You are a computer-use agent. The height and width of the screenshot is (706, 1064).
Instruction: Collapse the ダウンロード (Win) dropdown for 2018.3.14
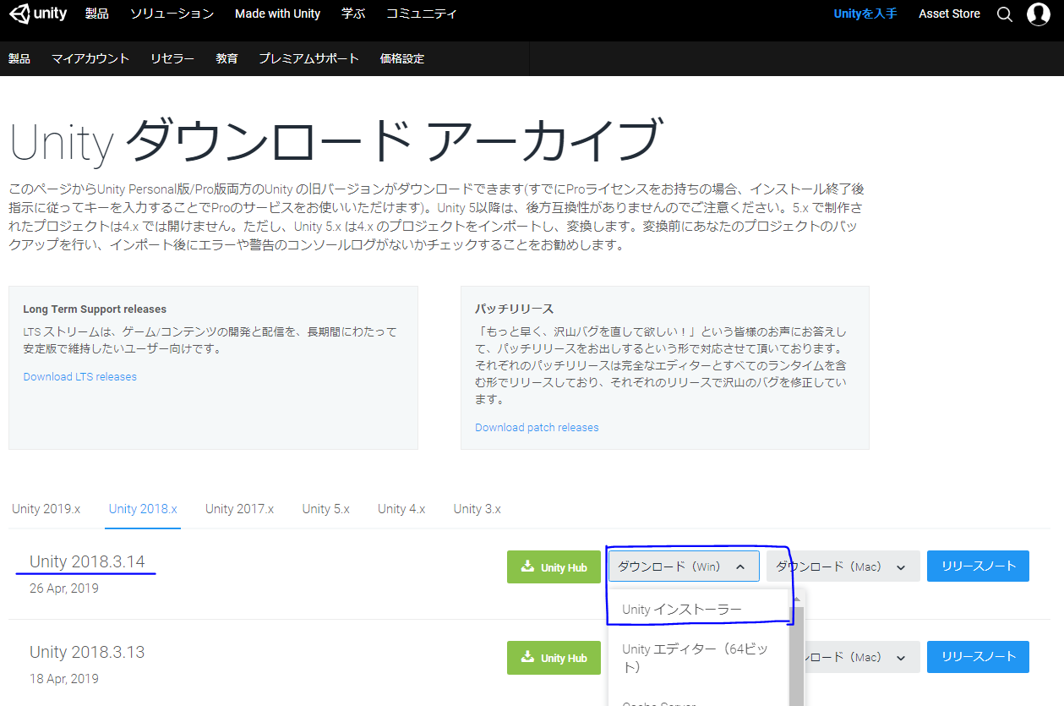click(x=683, y=566)
